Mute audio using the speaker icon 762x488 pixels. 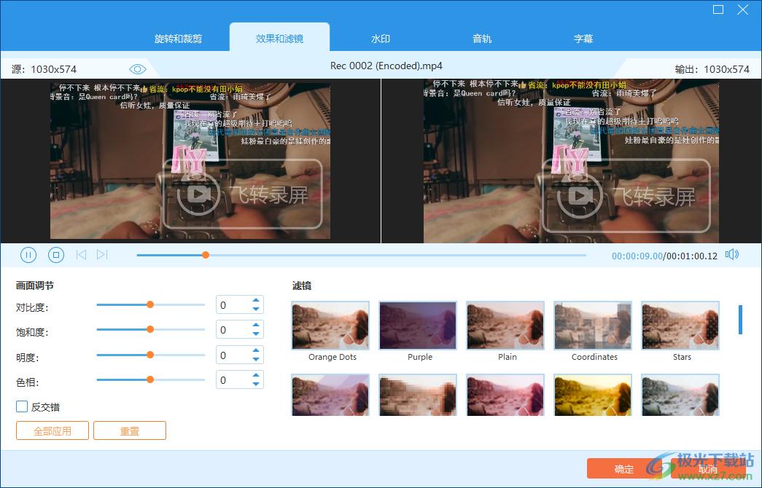point(732,254)
